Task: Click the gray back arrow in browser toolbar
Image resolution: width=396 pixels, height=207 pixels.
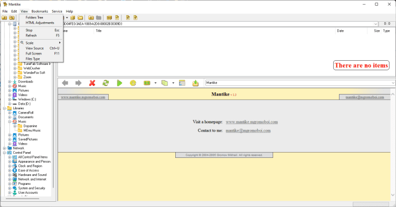Action: point(65,83)
